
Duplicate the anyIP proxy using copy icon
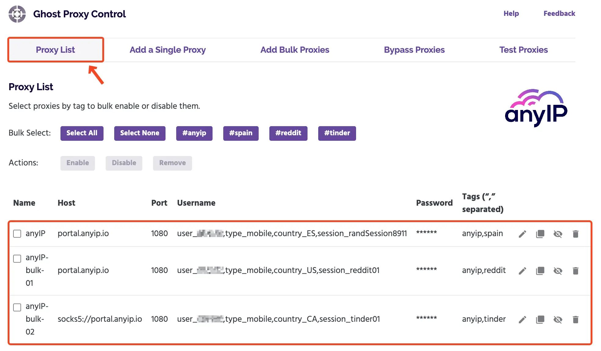click(540, 234)
